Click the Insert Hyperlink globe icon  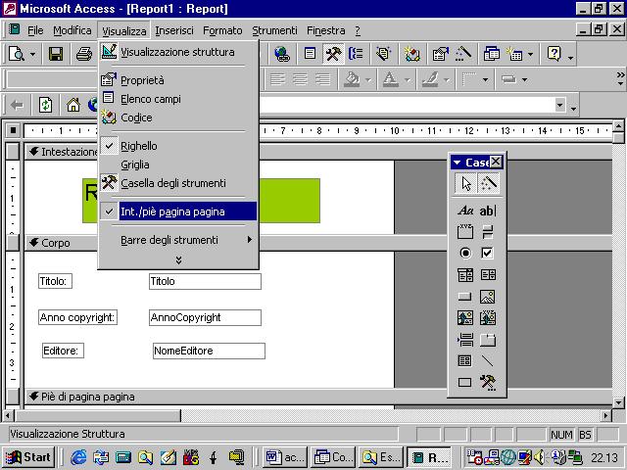282,54
